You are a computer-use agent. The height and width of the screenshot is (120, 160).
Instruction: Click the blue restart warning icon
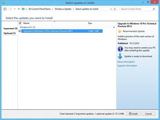[120, 49]
